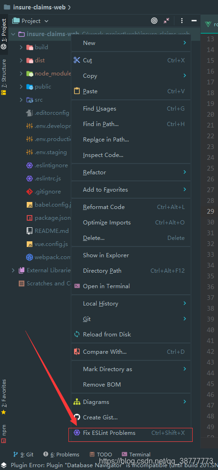Viewport: 218px width, 470px height.
Task: Open Project panel options (three dots)
Action: pos(182,21)
